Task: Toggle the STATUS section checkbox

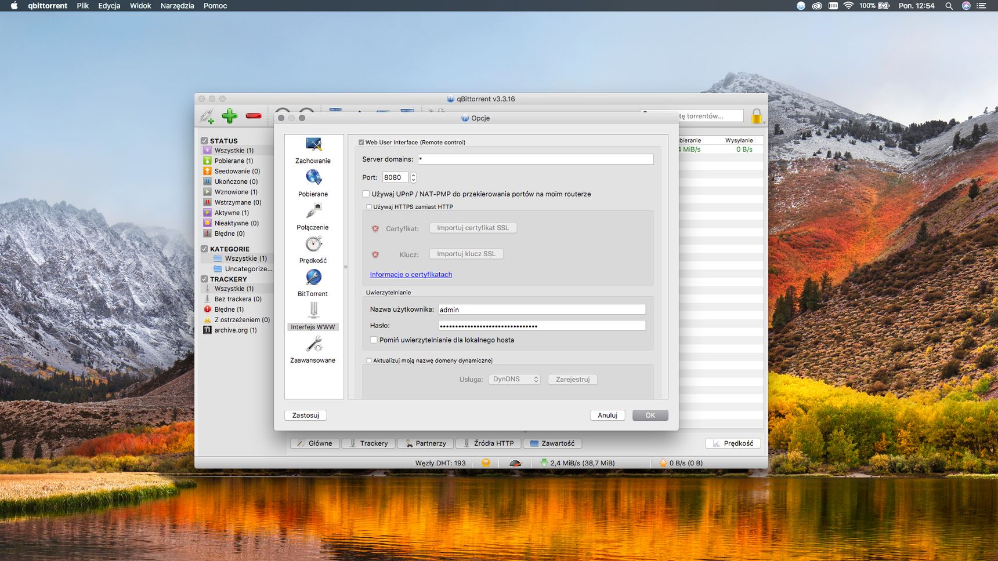Action: (x=204, y=141)
